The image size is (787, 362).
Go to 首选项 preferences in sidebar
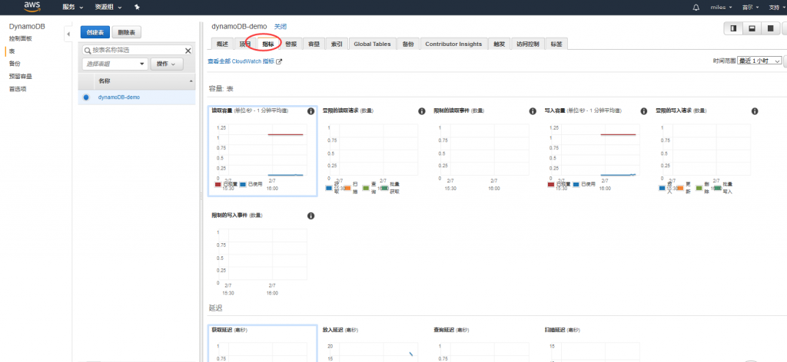[x=18, y=89]
